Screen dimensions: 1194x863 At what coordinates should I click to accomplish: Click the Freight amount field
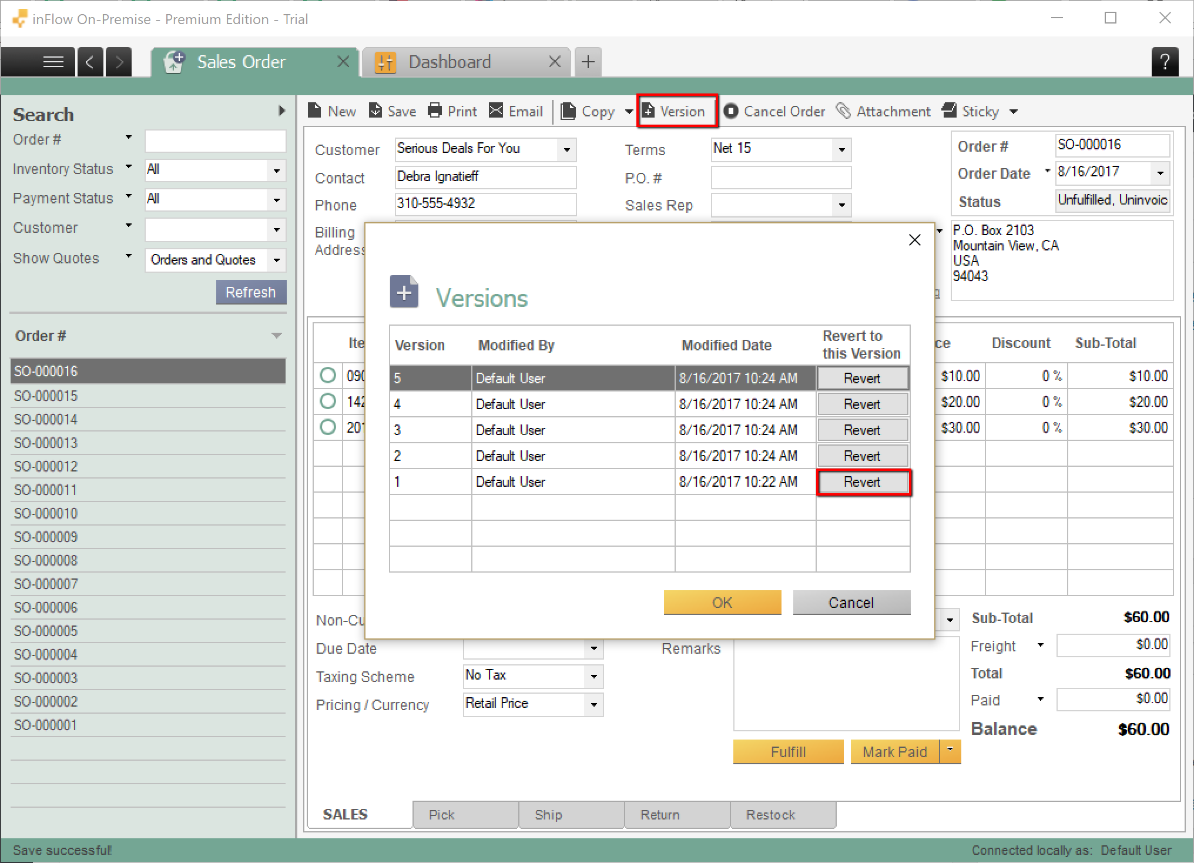pos(1113,645)
